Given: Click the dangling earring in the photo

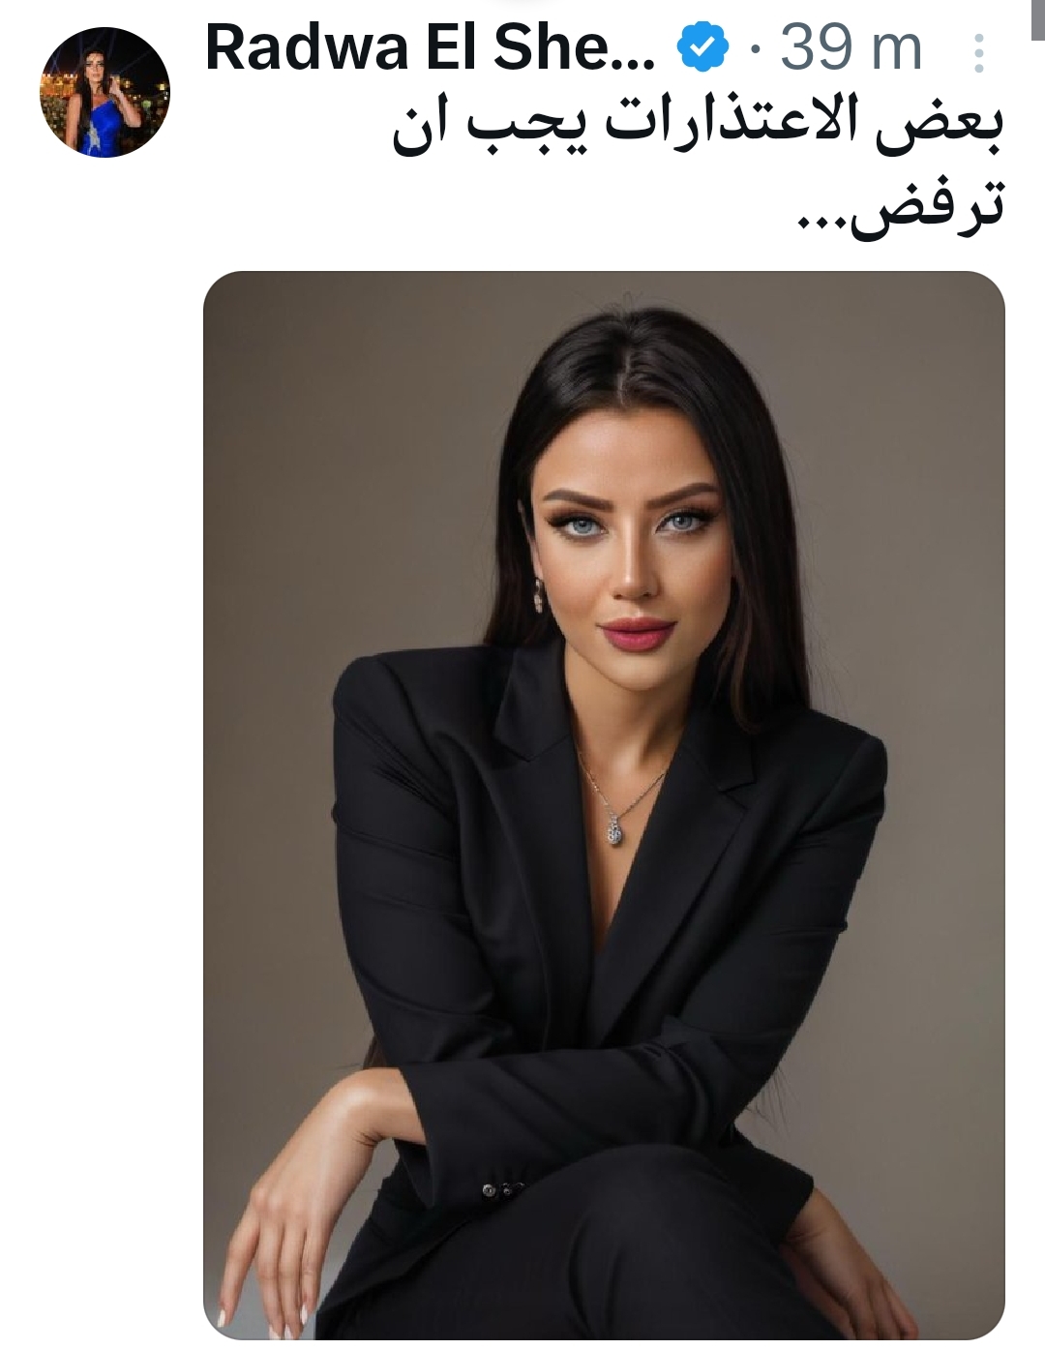Looking at the screenshot, I should [538, 594].
